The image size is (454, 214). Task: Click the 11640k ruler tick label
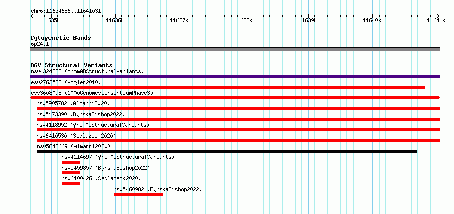coord(372,21)
